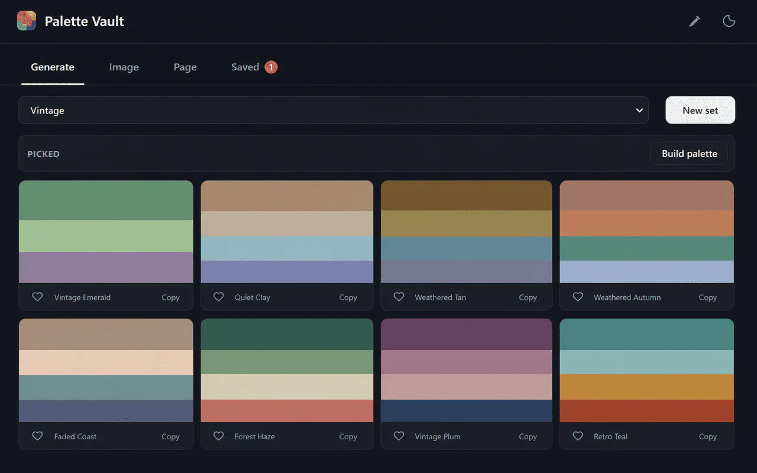Copy the Vintage Plum palette
Image resolution: width=757 pixels, height=473 pixels.
pos(528,436)
